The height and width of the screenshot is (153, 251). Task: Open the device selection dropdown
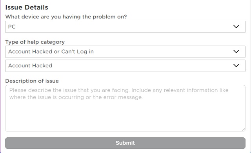(125, 27)
